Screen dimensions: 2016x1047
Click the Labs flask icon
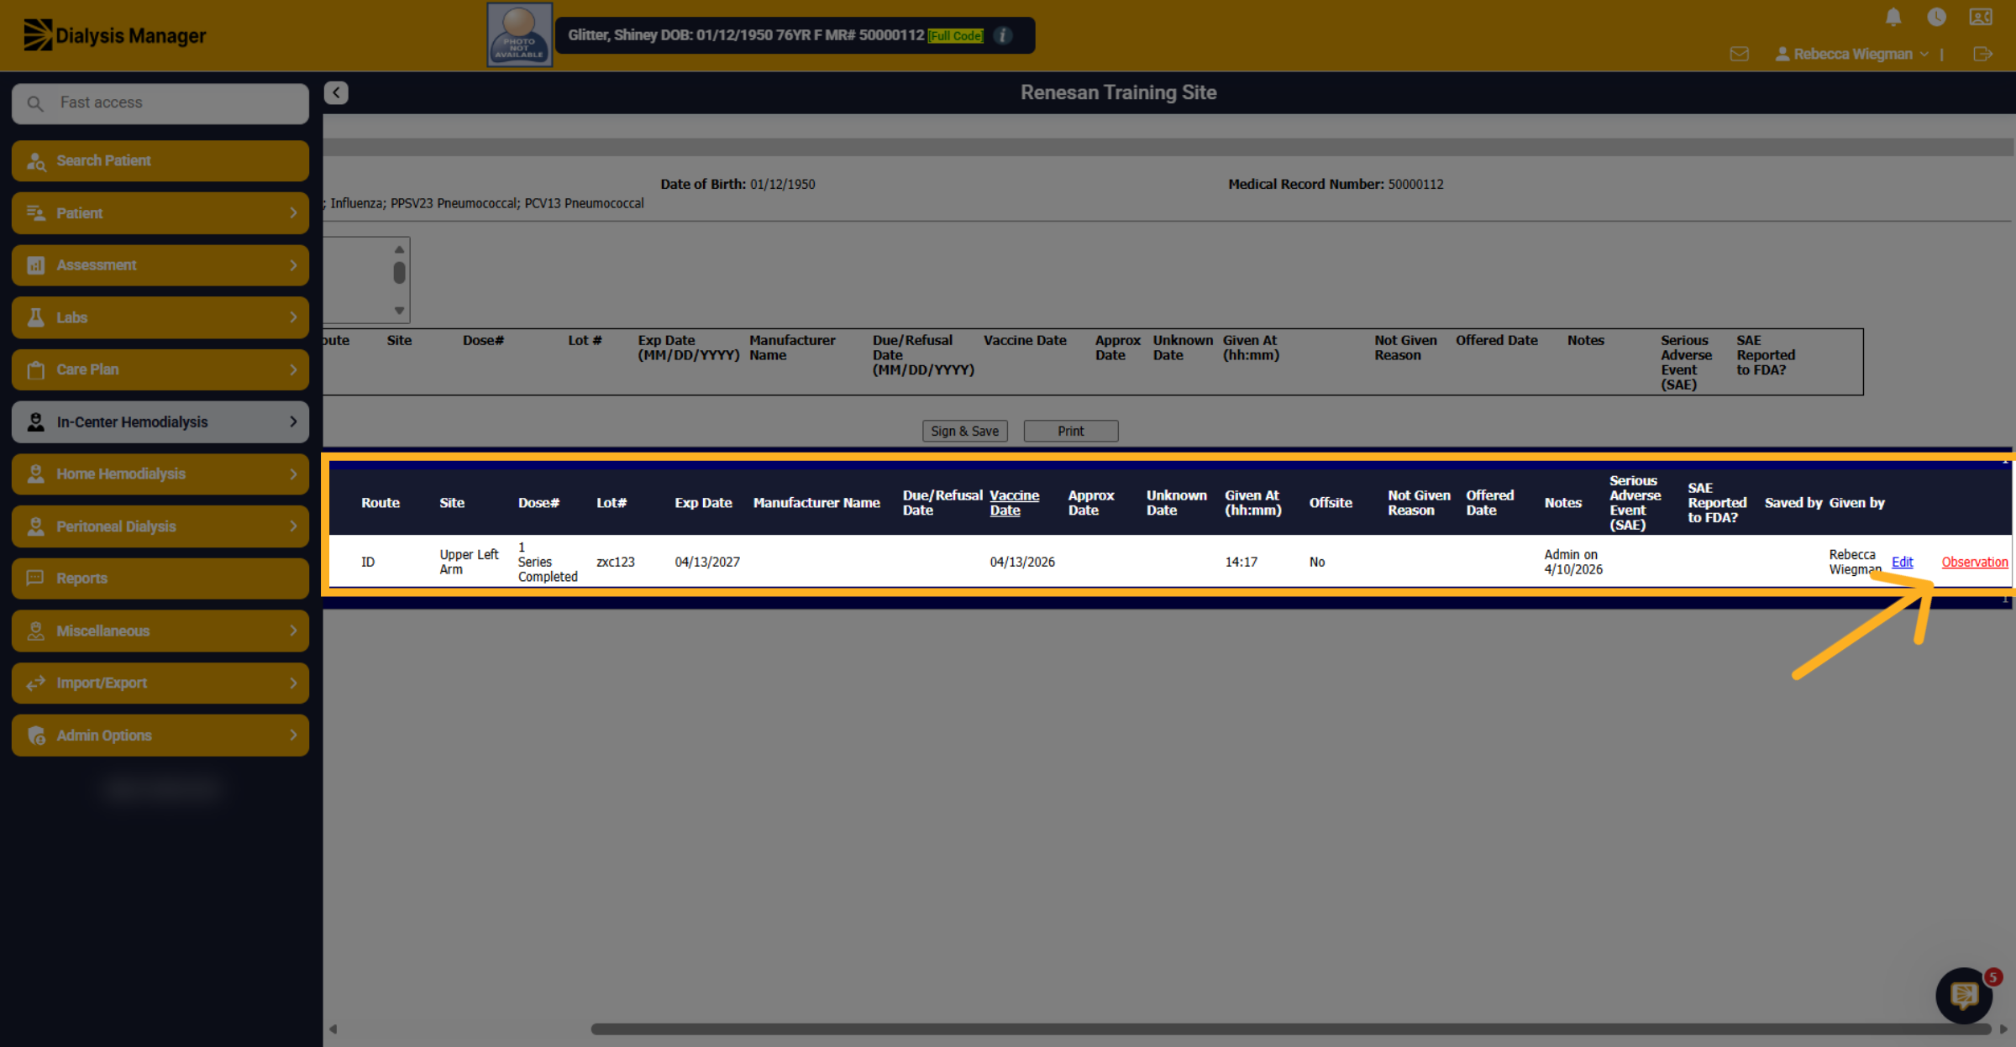point(36,317)
